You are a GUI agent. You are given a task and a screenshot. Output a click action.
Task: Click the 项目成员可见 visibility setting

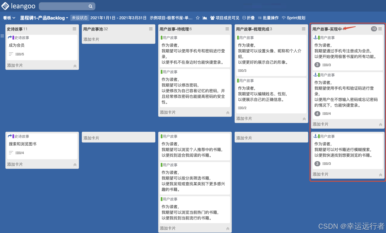pyautogui.click(x=225, y=18)
